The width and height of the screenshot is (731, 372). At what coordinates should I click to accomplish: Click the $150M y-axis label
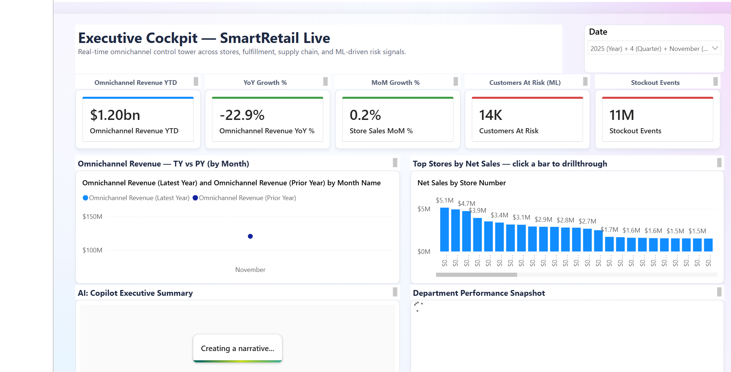92,217
